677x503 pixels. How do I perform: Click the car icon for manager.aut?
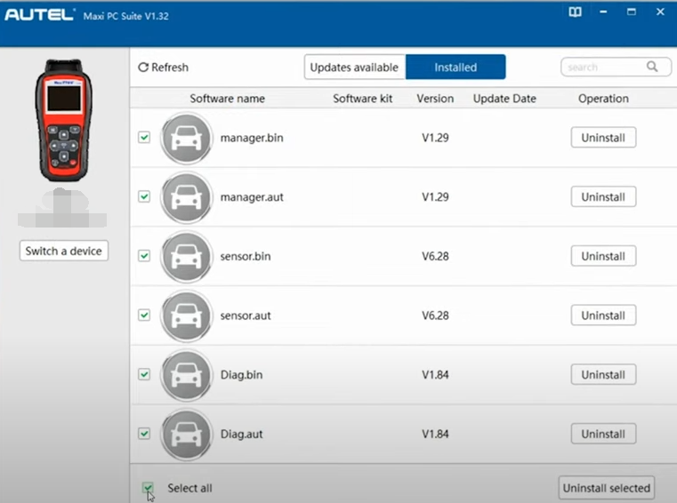click(x=186, y=197)
